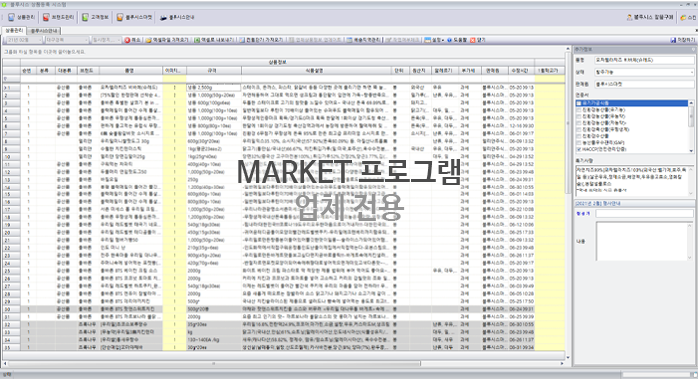Click the 저장하기 floppy disk icon
This screenshot has height=379, width=698.
tap(673, 40)
